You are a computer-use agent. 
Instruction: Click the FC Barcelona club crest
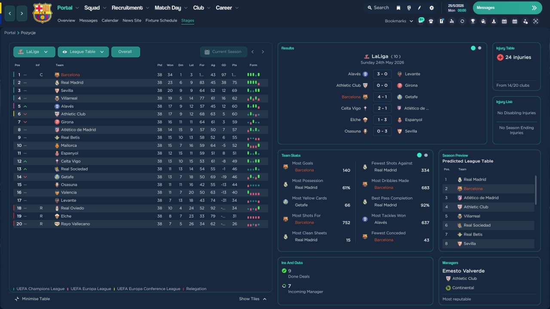(42, 13)
